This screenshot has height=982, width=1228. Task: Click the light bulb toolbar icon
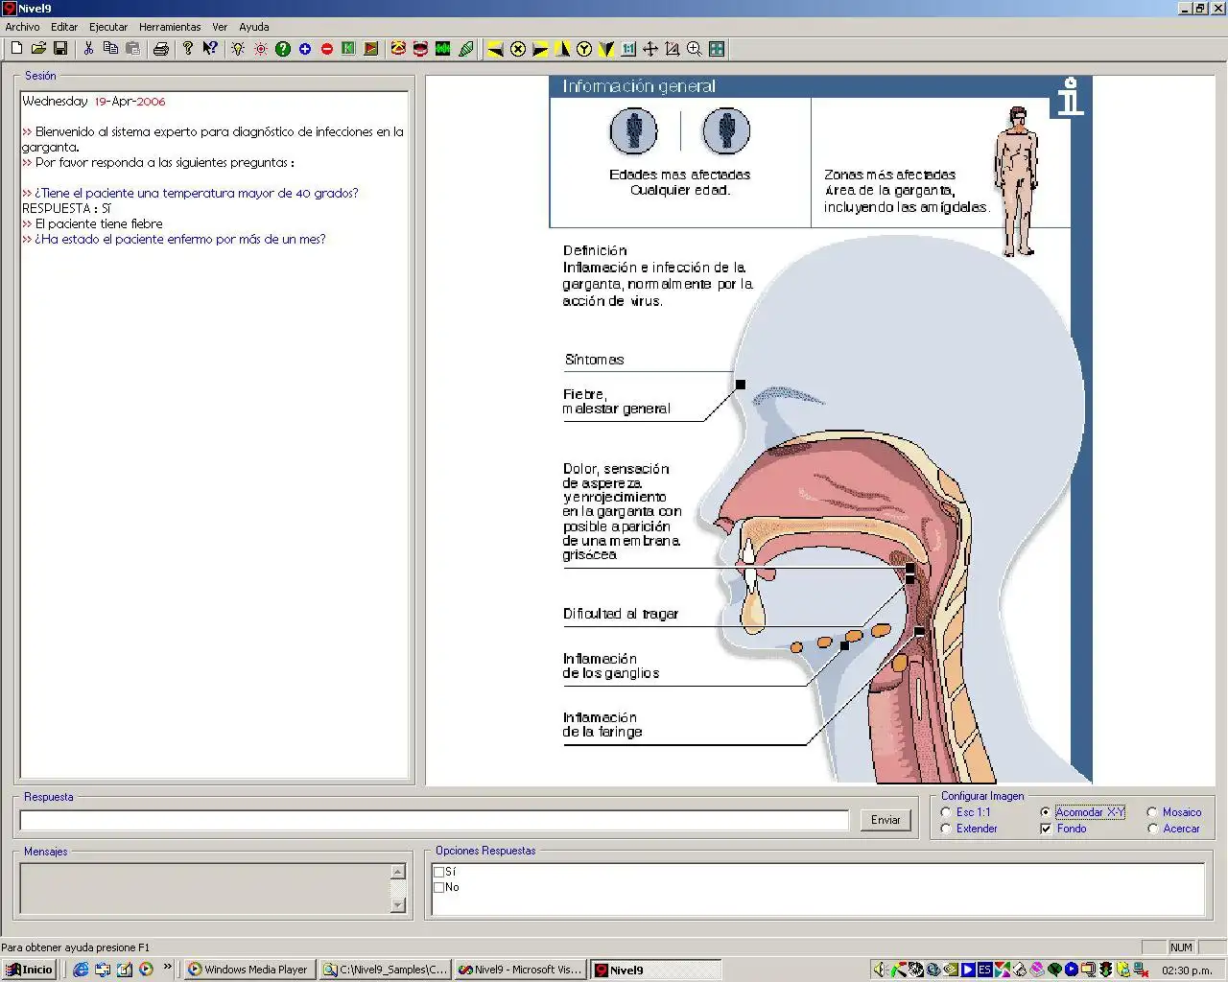[x=238, y=48]
